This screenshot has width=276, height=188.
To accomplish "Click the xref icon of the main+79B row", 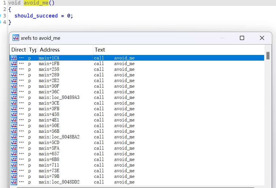I will [x=14, y=176].
